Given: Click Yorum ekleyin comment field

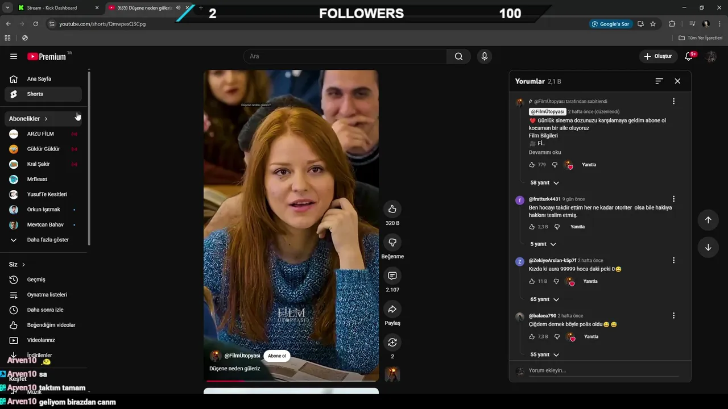Looking at the screenshot, I should (603, 370).
